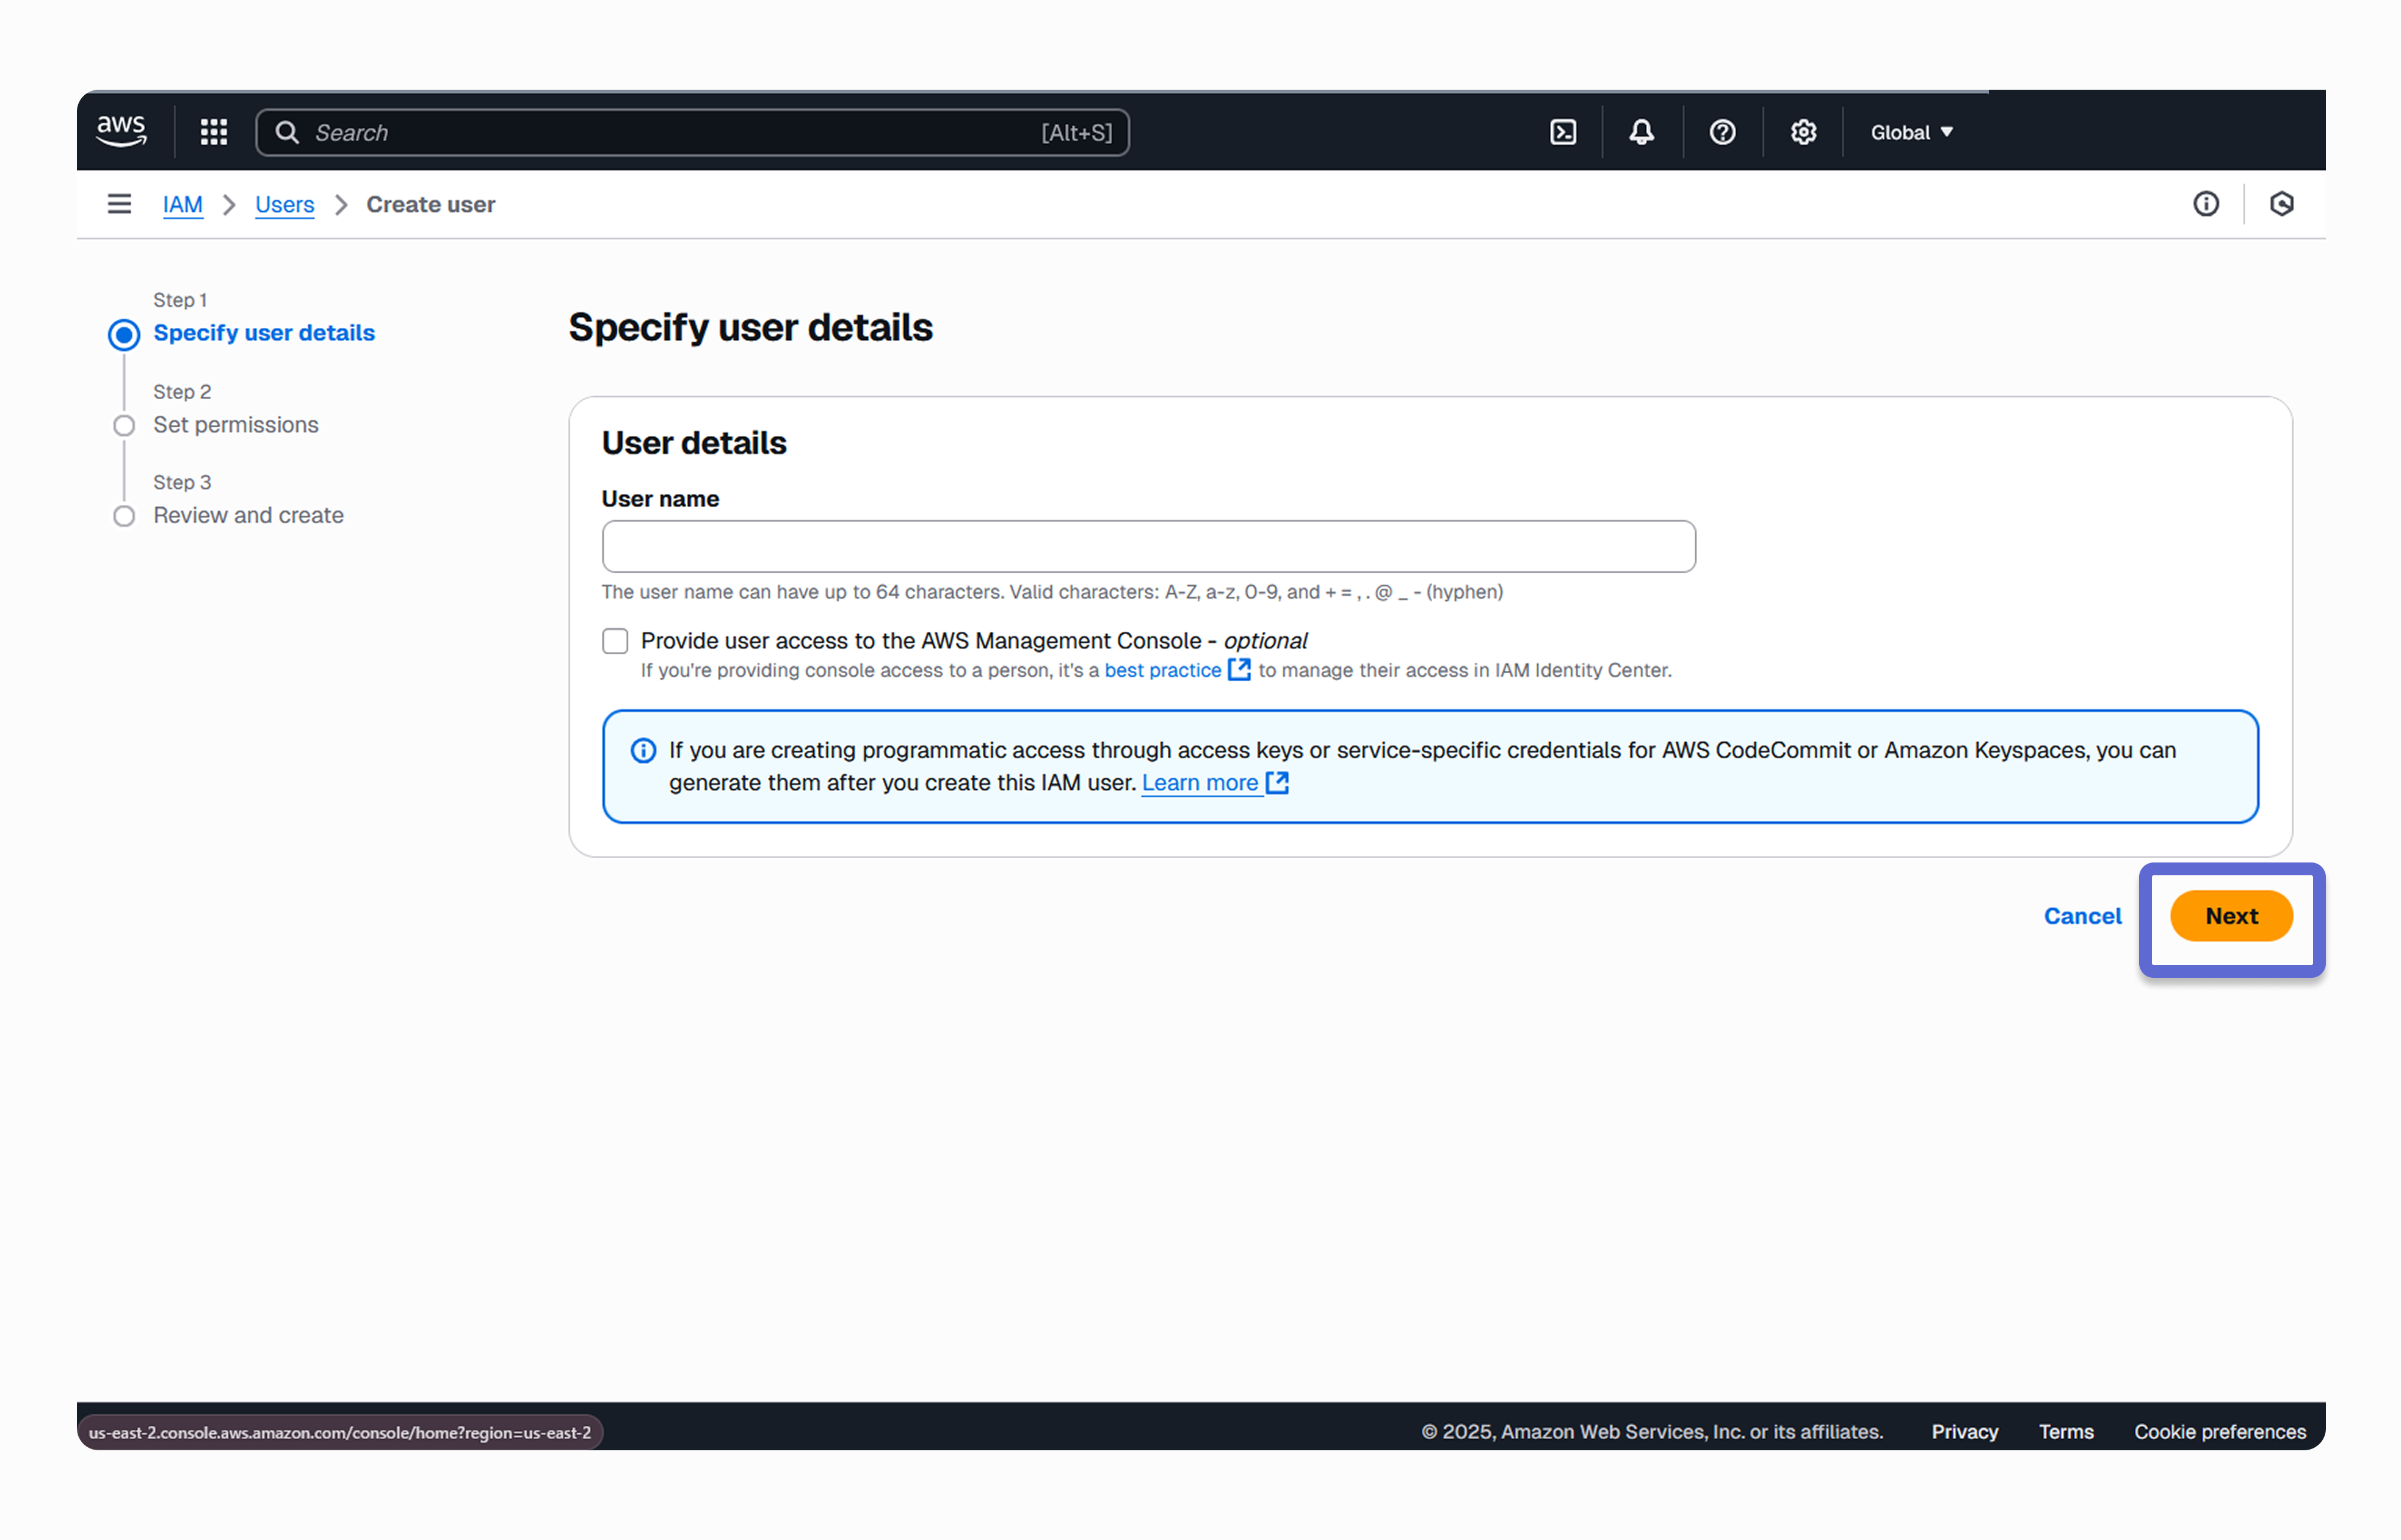Viewport: 2401px width, 1540px height.
Task: Open the Privacy footer link
Action: (x=1965, y=1432)
